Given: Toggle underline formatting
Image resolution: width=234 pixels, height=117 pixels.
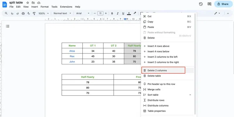Looking at the screenshot, I should point(123,13).
